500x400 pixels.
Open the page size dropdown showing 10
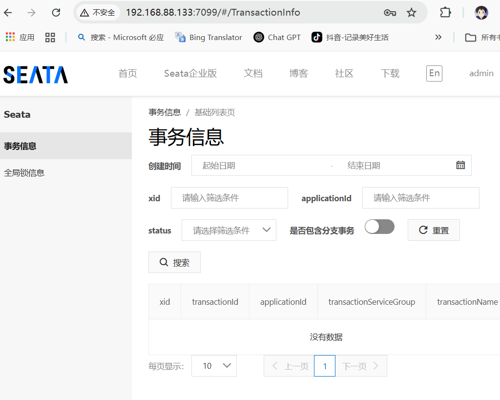coord(214,366)
